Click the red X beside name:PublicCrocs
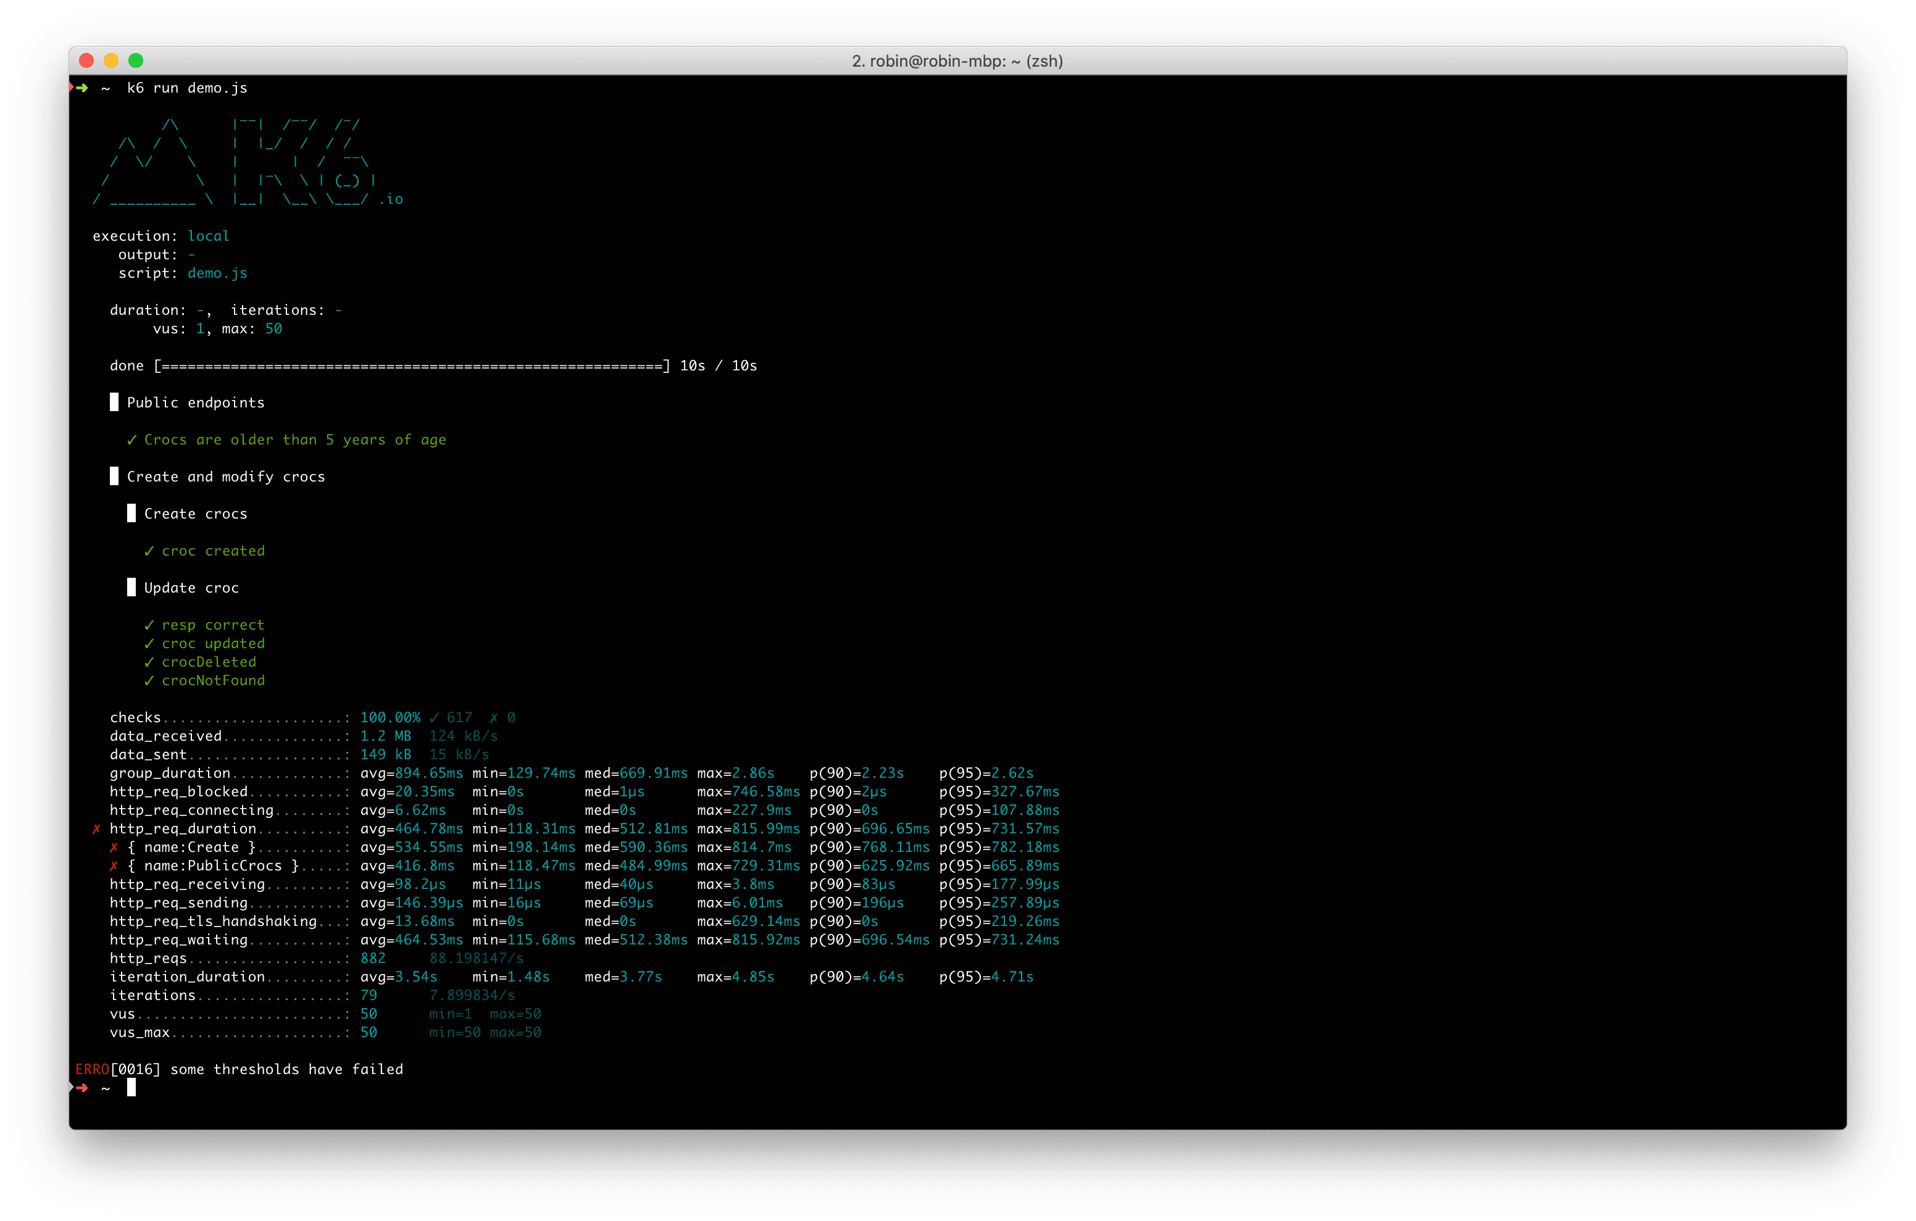The height and width of the screenshot is (1221, 1916). coord(114,866)
